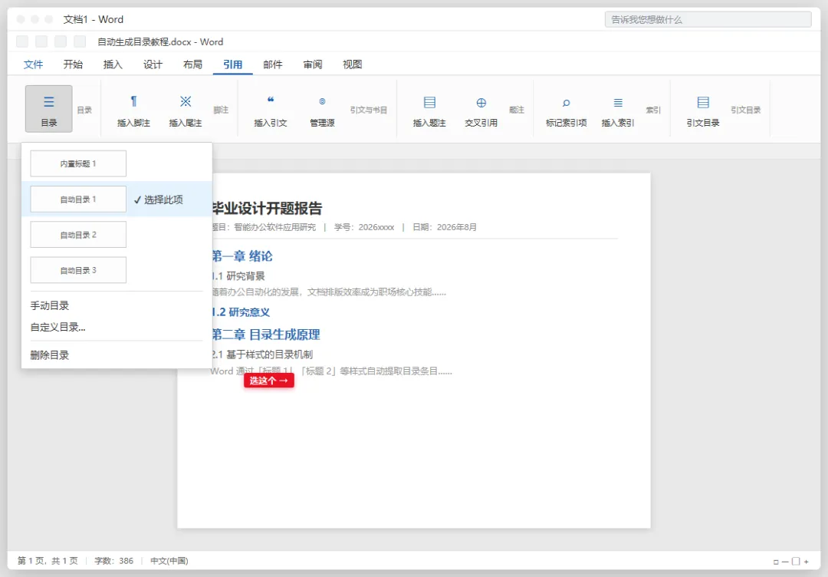Open 管理源 (Manage Sources)

[x=322, y=111]
